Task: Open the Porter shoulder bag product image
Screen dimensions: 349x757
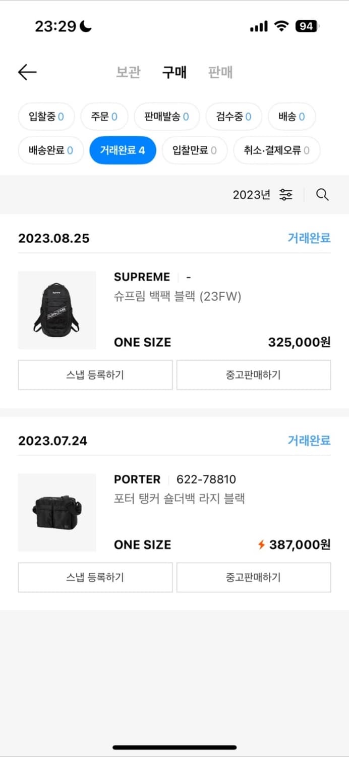Action: click(56, 512)
